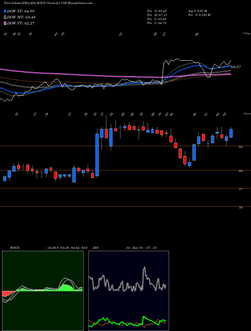Click the chart title mentioning MunafaSutra.com
Image resolution: width=251 pixels, height=331 pixels.
[48, 4]
